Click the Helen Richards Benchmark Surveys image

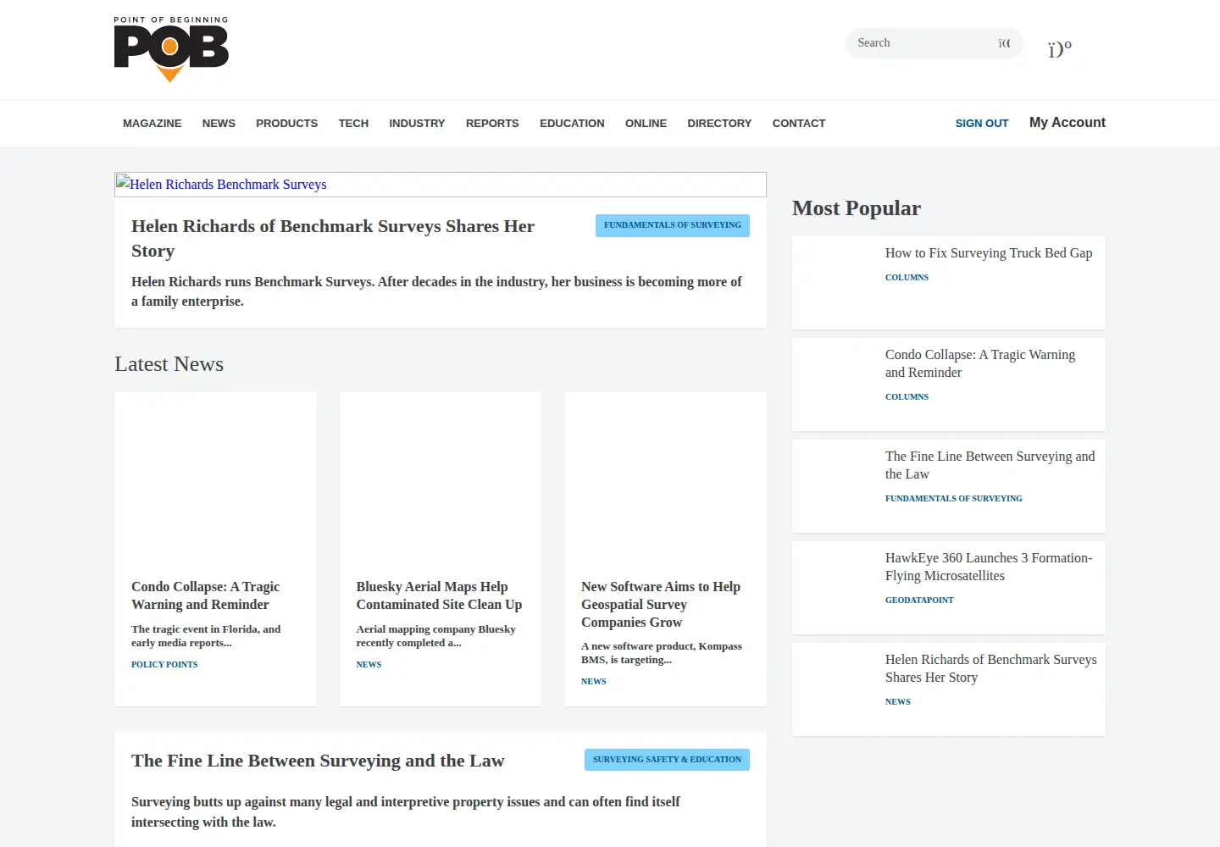point(441,185)
